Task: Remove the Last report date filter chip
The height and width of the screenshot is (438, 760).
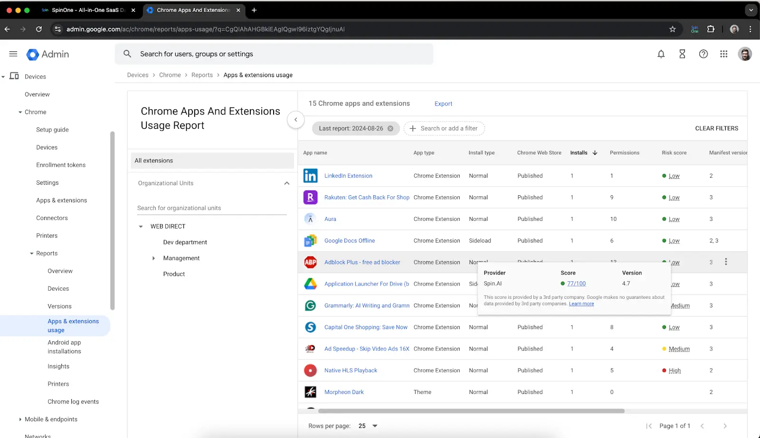Action: [x=390, y=128]
